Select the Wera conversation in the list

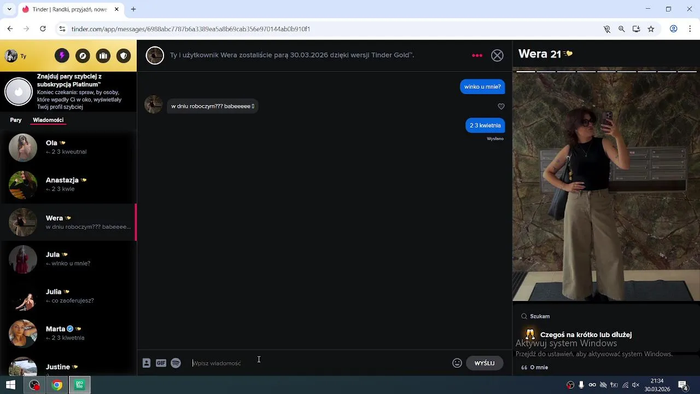[x=68, y=222]
